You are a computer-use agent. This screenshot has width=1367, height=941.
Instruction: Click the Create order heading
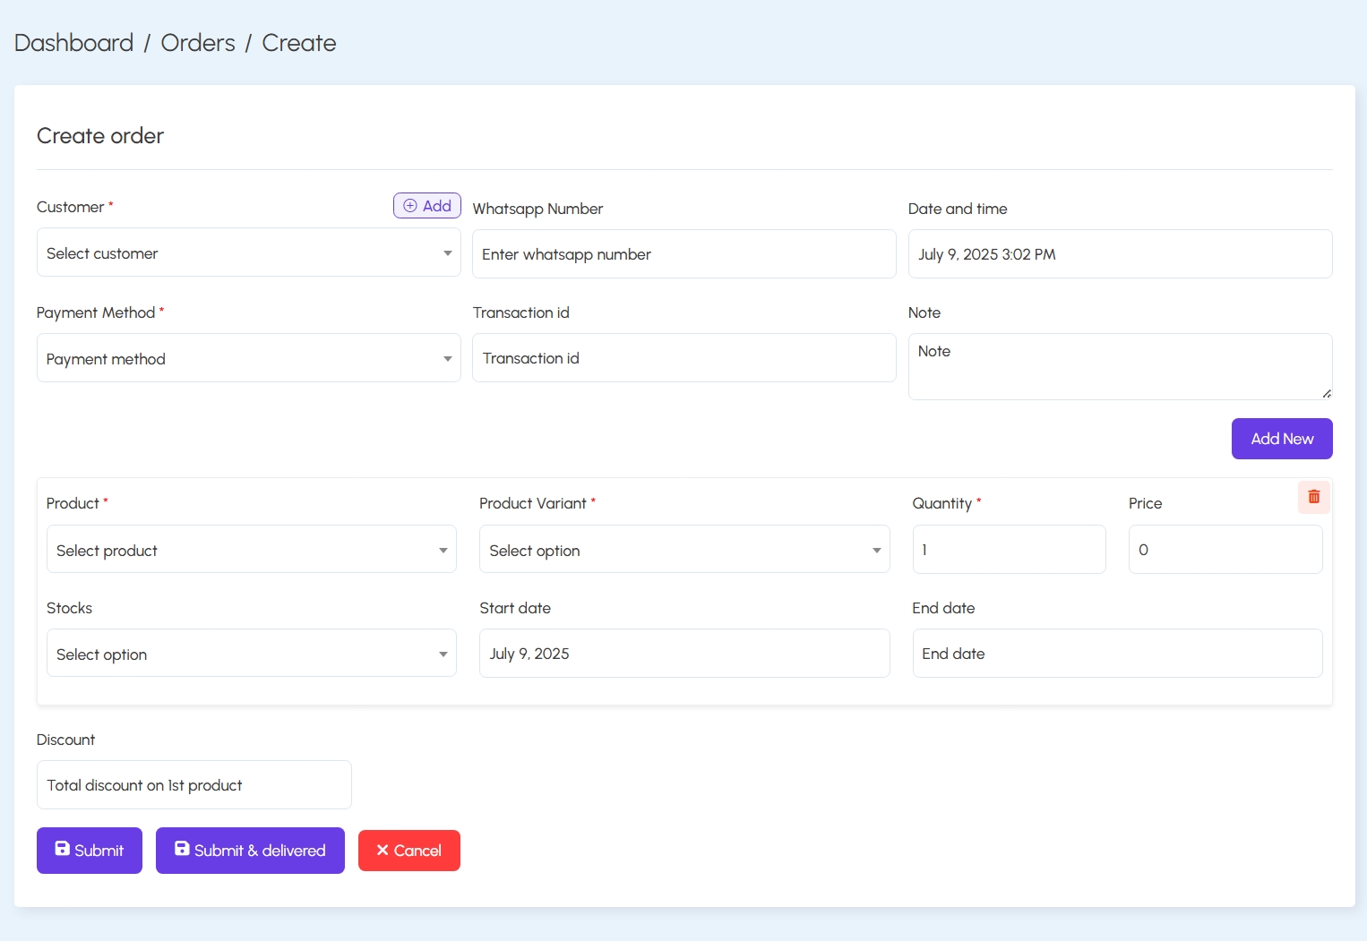click(x=100, y=136)
